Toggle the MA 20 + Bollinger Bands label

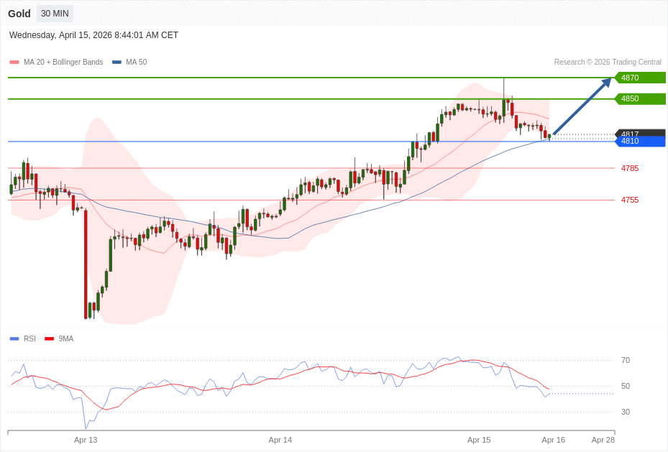click(63, 63)
